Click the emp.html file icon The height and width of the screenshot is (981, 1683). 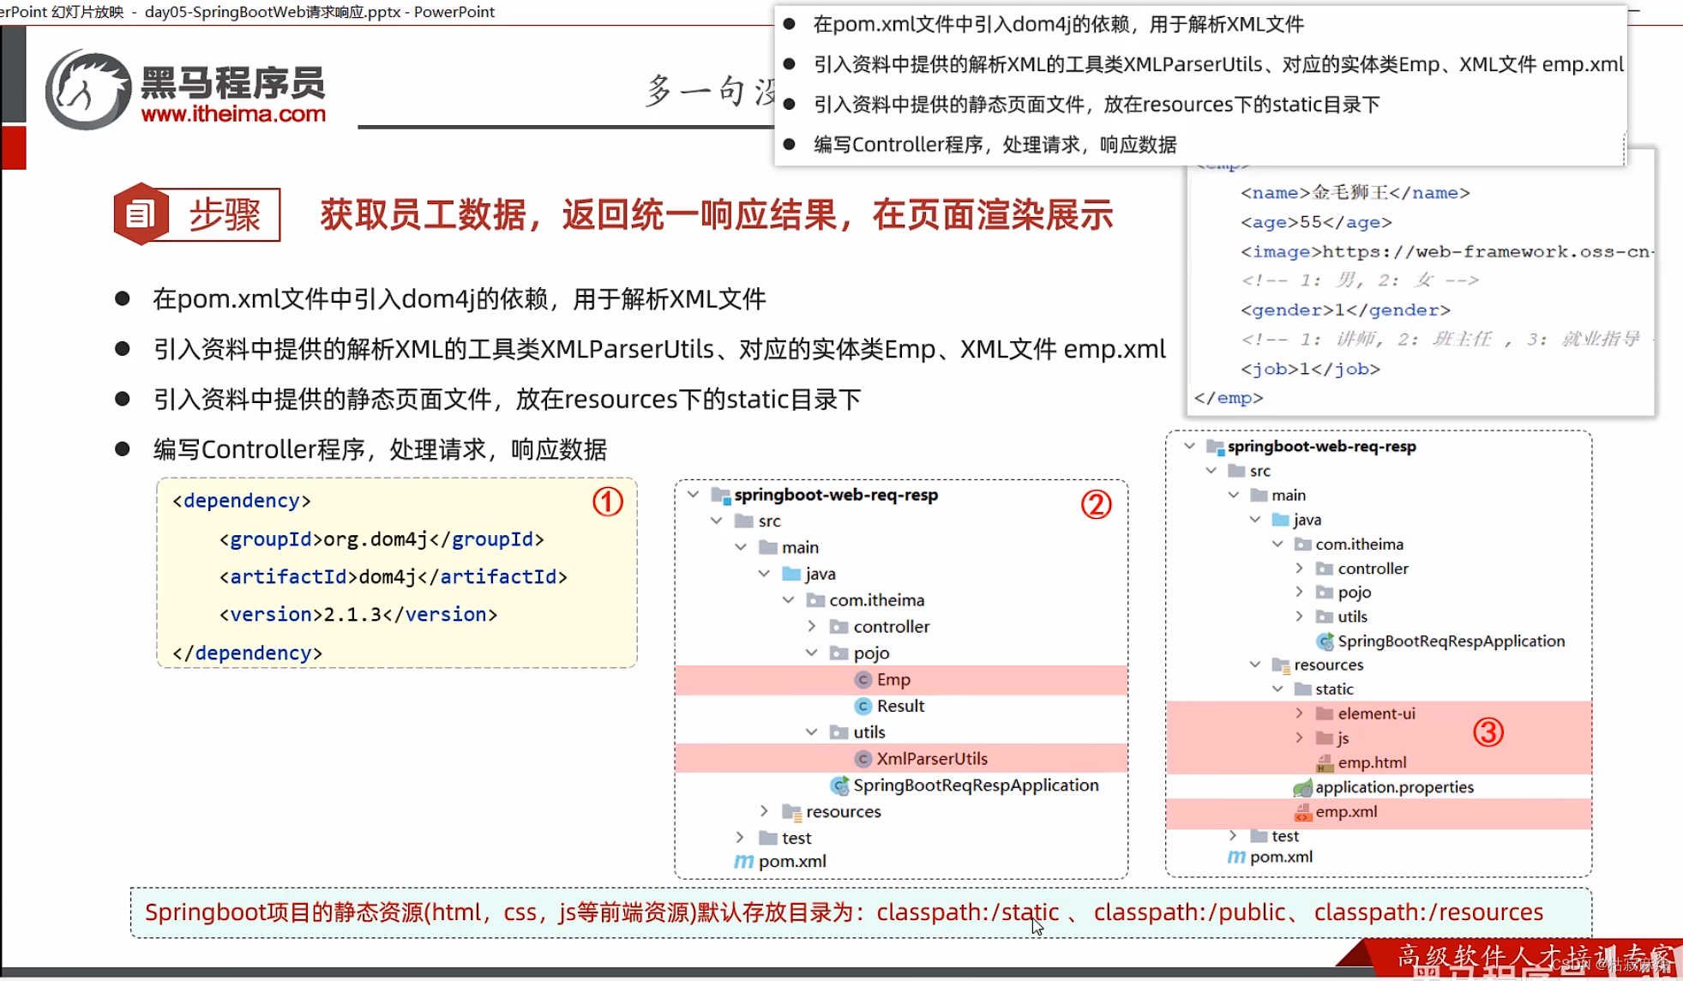[x=1325, y=762]
